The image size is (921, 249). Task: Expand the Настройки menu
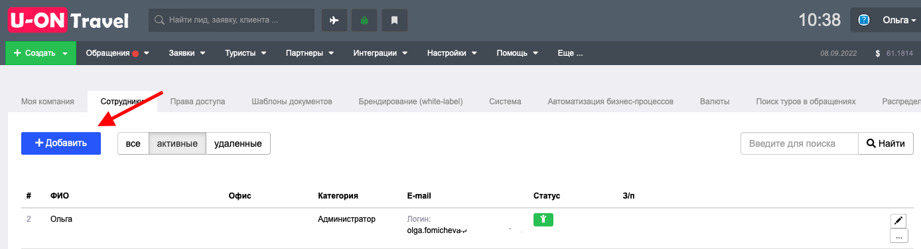click(x=451, y=53)
